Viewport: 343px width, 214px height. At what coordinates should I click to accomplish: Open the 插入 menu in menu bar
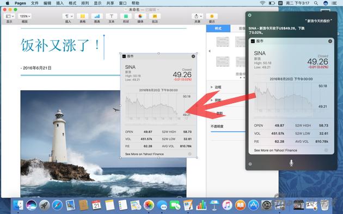(60, 3)
